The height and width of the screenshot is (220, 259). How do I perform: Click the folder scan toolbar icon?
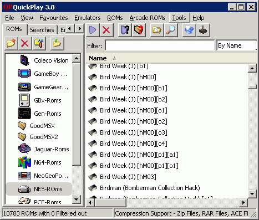157,30
